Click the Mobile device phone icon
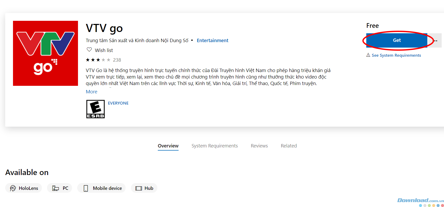Image resolution: width=444 pixels, height=207 pixels. (x=86, y=188)
